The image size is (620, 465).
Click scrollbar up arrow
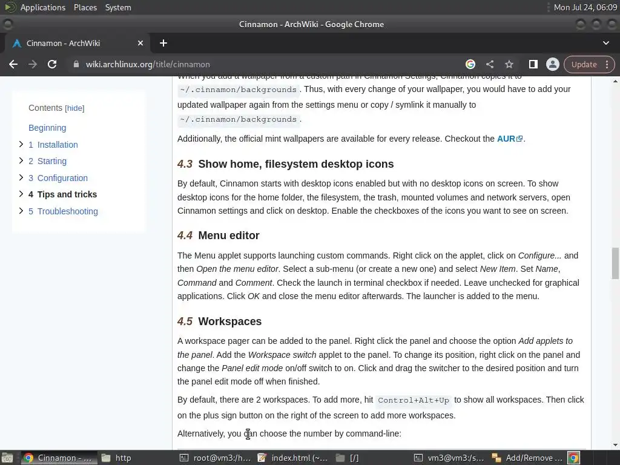point(615,81)
